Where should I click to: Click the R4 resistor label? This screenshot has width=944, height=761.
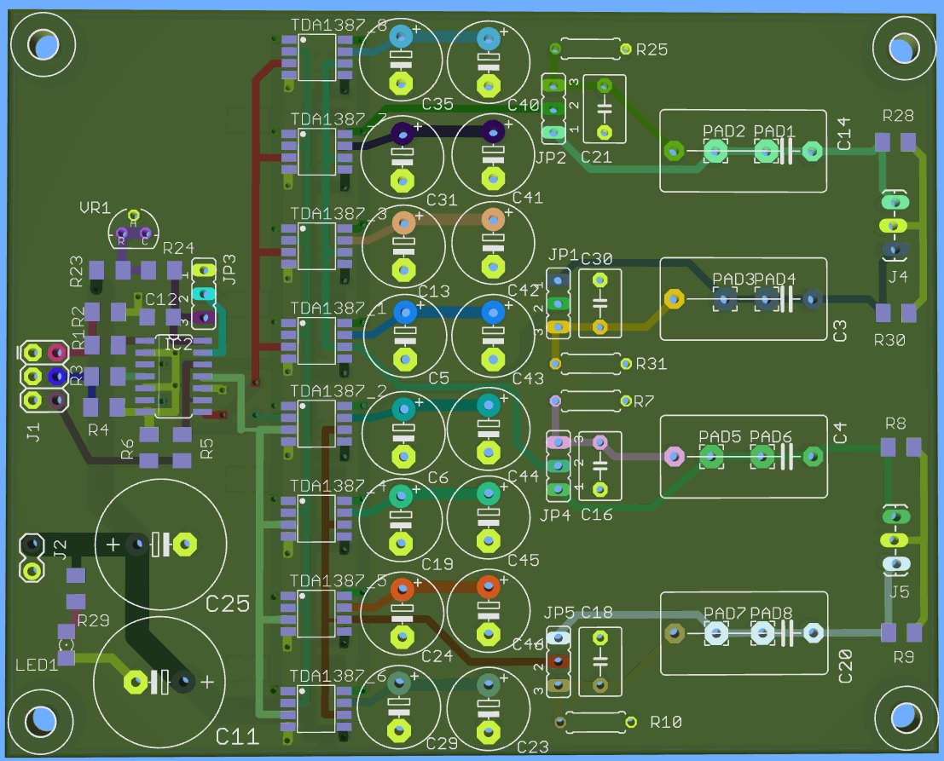pos(99,430)
